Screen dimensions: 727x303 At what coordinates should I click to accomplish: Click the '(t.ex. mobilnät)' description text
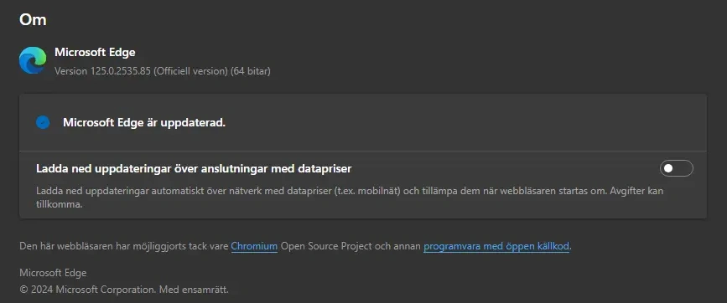[x=367, y=191]
